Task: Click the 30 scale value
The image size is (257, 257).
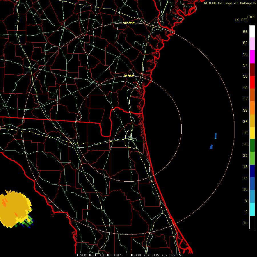Action: coord(245,133)
